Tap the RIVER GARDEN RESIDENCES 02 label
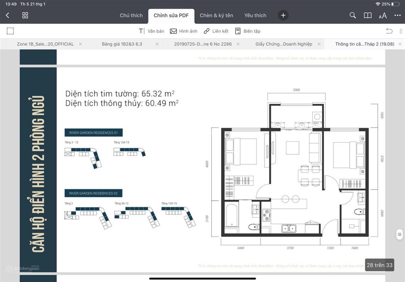 [x=93, y=193]
